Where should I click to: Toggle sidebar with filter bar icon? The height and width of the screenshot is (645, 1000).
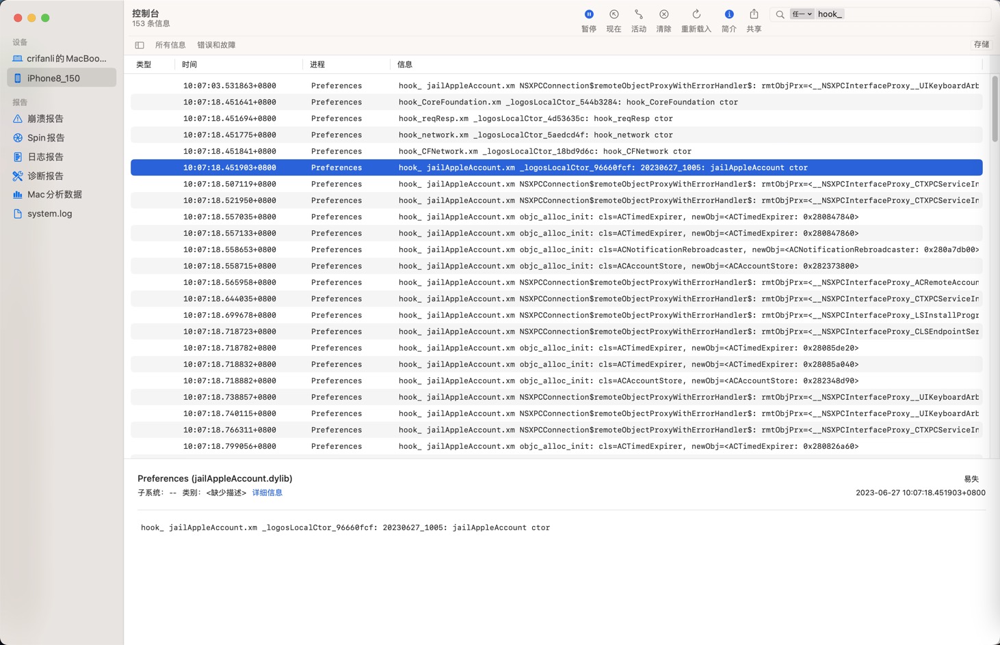140,45
